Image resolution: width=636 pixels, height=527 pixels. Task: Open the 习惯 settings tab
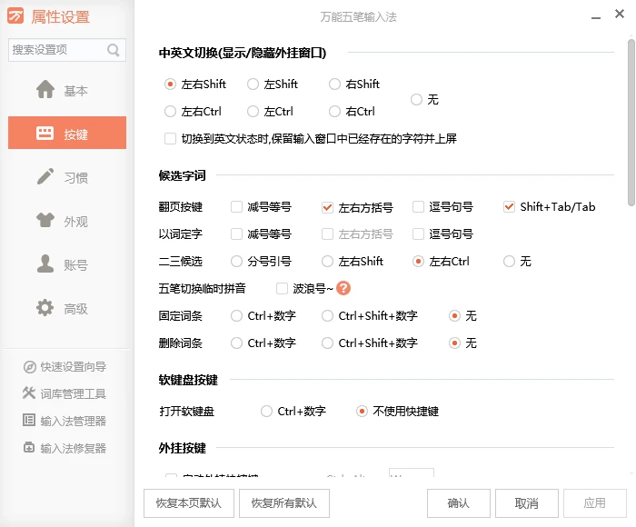click(67, 178)
